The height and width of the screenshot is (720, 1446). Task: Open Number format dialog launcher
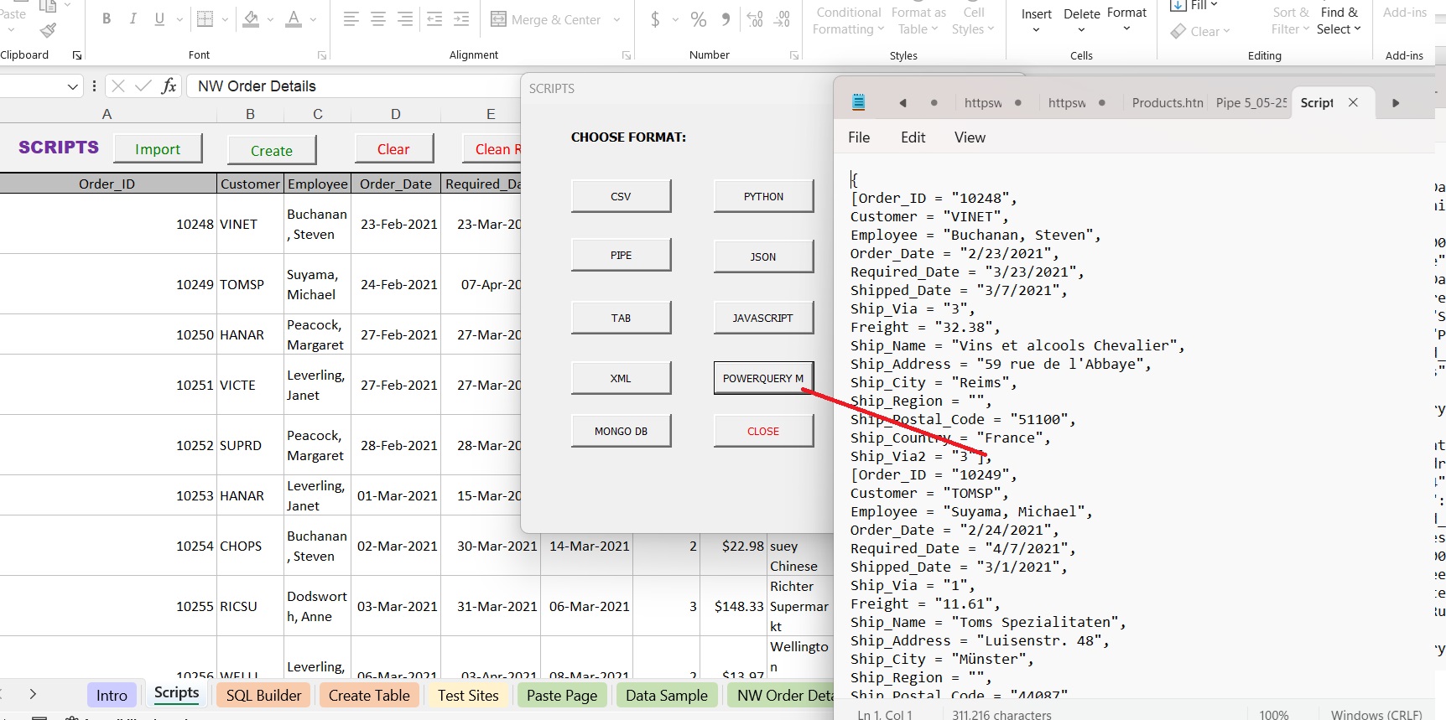pos(793,55)
